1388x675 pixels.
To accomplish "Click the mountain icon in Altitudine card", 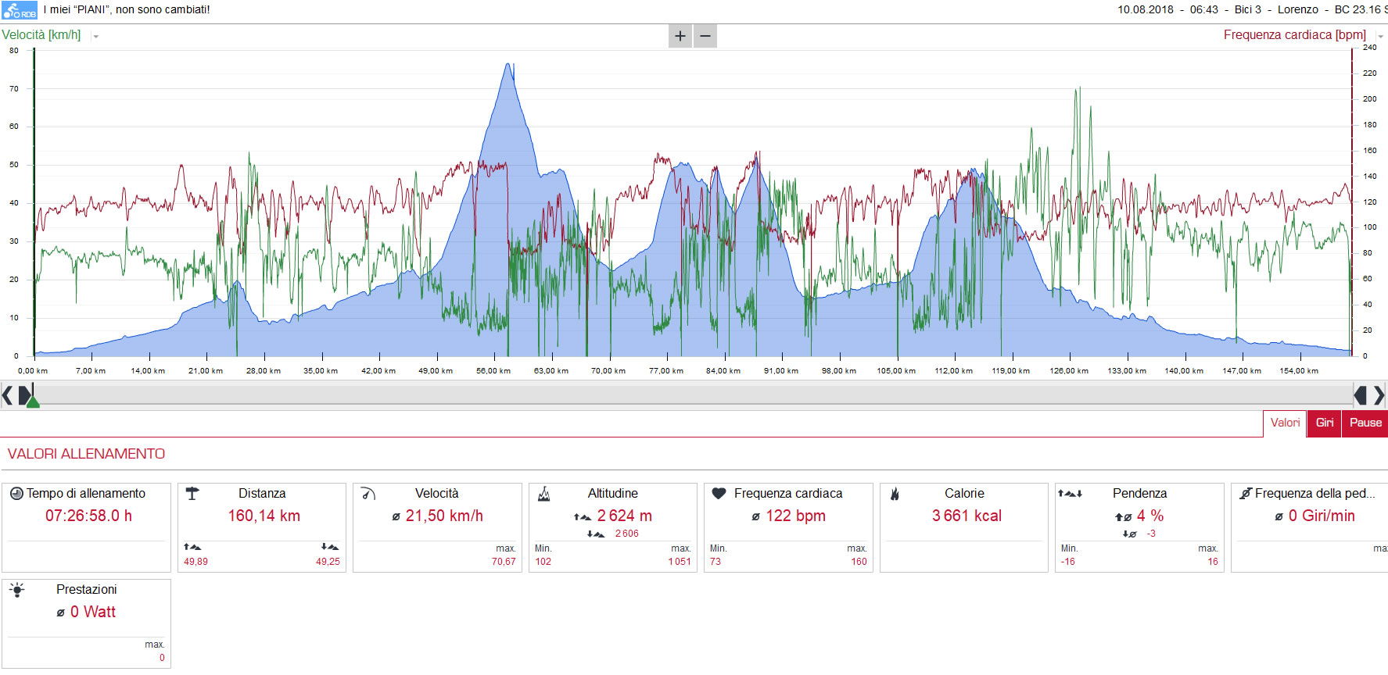I will [544, 494].
